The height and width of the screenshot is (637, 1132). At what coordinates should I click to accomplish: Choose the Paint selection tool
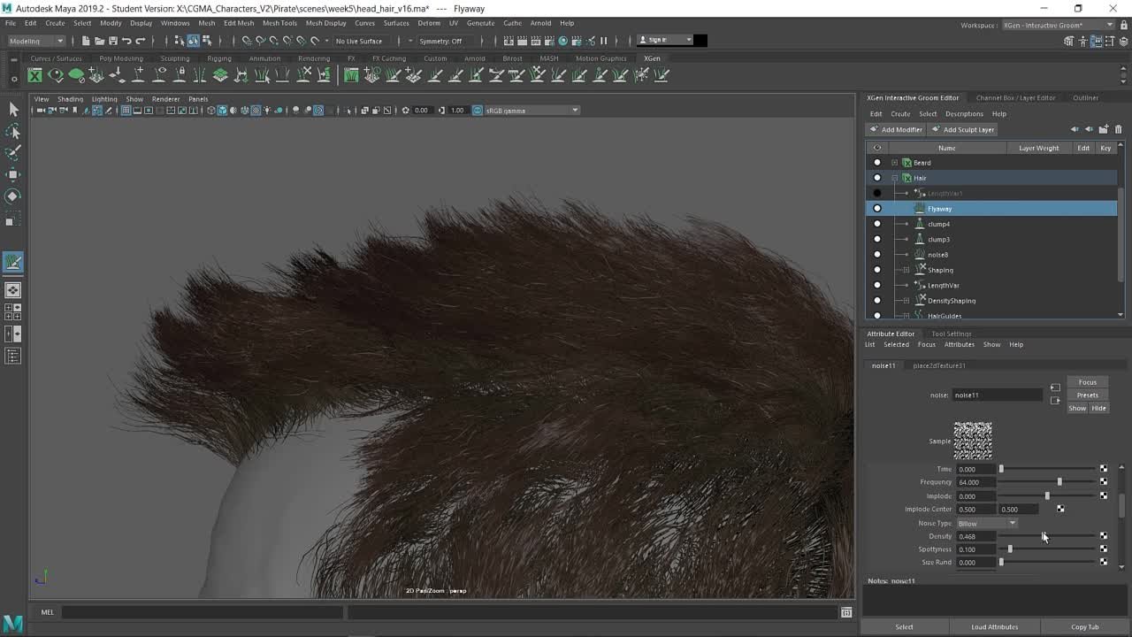click(x=13, y=153)
